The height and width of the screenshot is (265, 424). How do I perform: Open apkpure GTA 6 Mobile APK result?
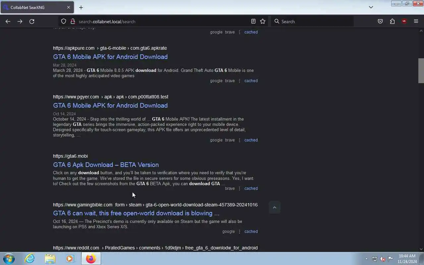[x=110, y=57]
